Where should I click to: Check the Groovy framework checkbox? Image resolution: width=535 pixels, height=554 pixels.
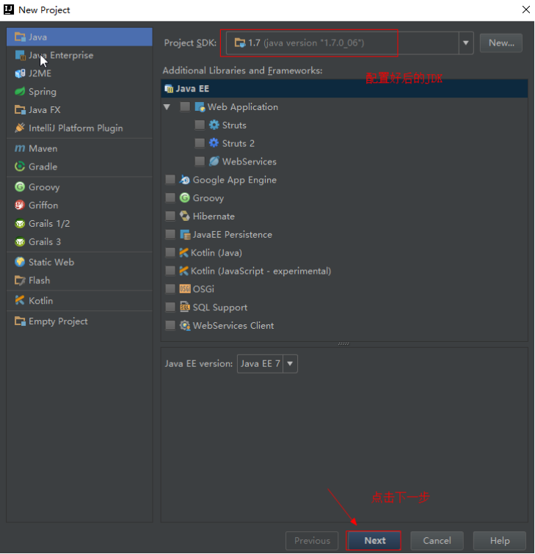pyautogui.click(x=170, y=198)
